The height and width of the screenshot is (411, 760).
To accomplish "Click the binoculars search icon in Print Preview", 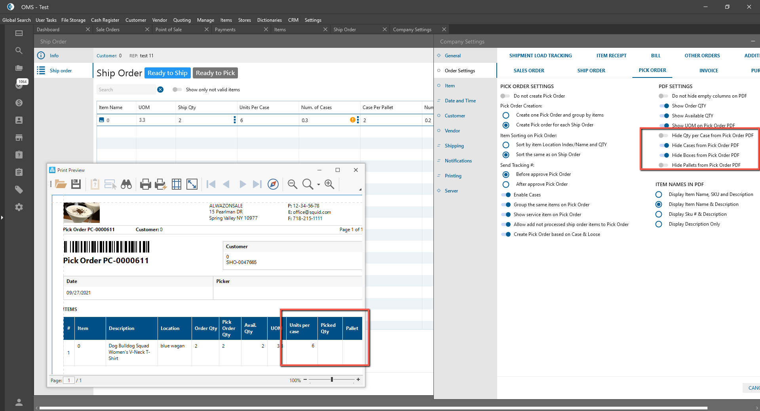I will tap(126, 184).
